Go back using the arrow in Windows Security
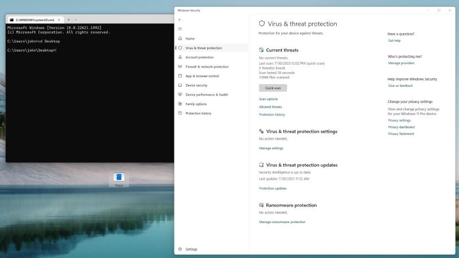Screen dimensions: 459x258 [x=180, y=19]
